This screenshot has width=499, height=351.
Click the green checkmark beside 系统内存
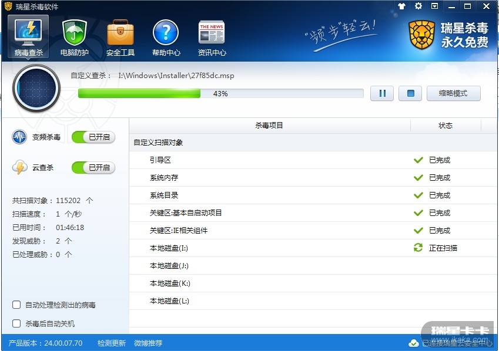click(x=418, y=177)
